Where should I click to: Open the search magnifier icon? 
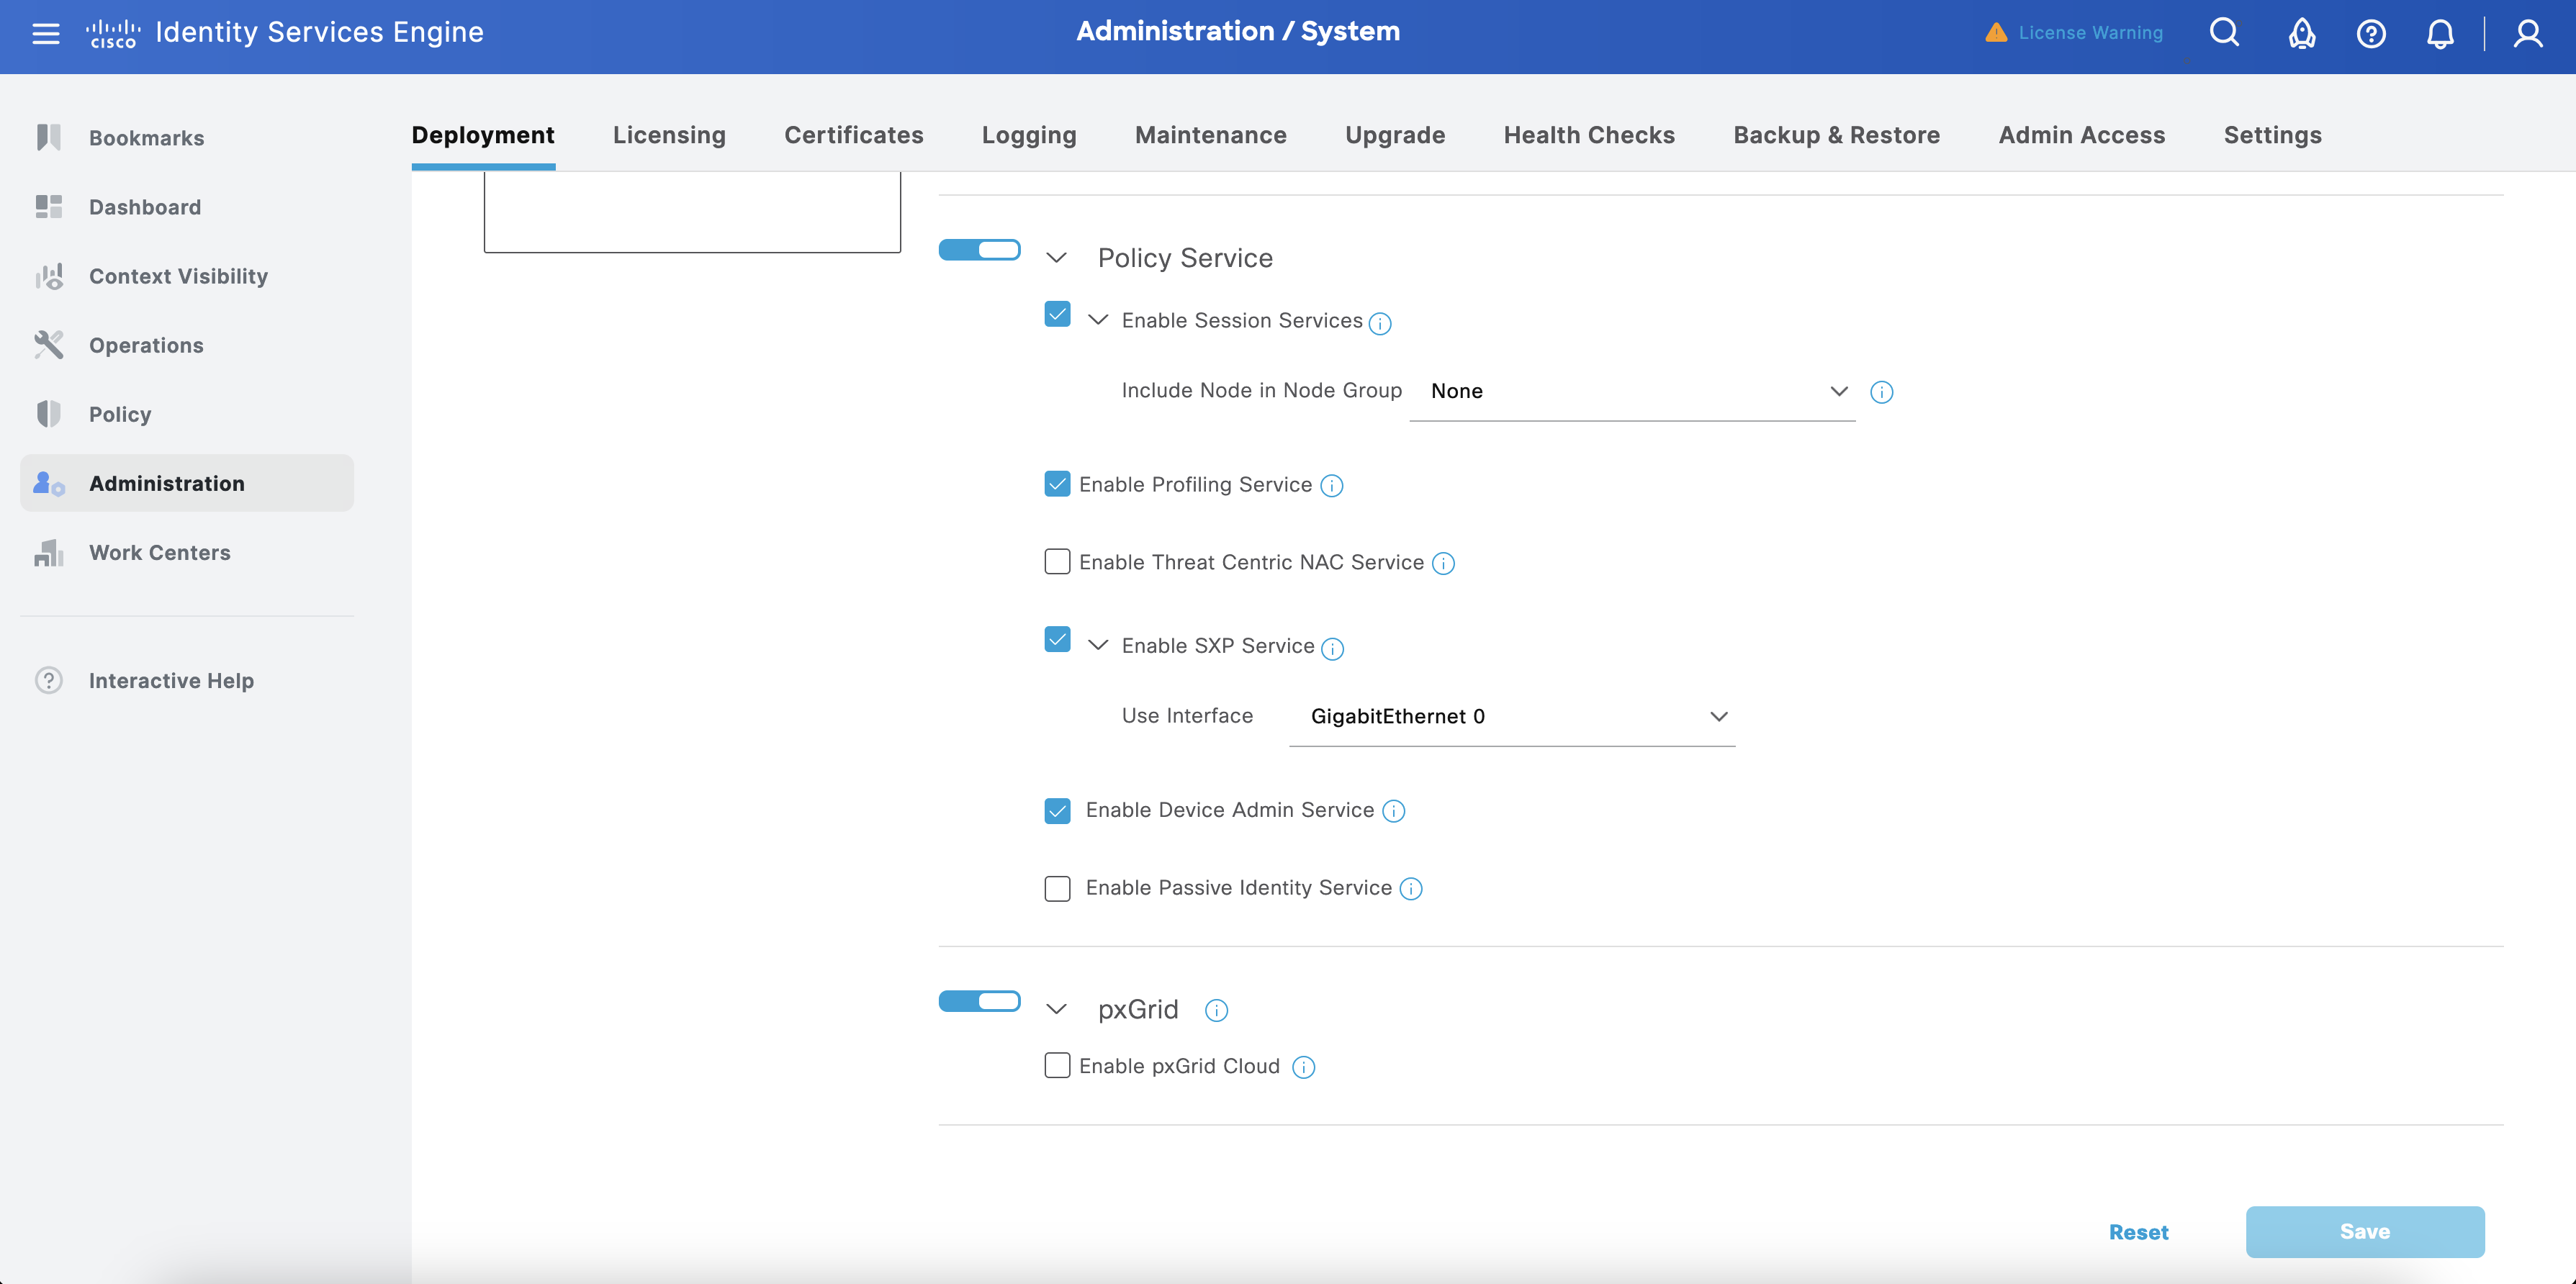pos(2224,33)
